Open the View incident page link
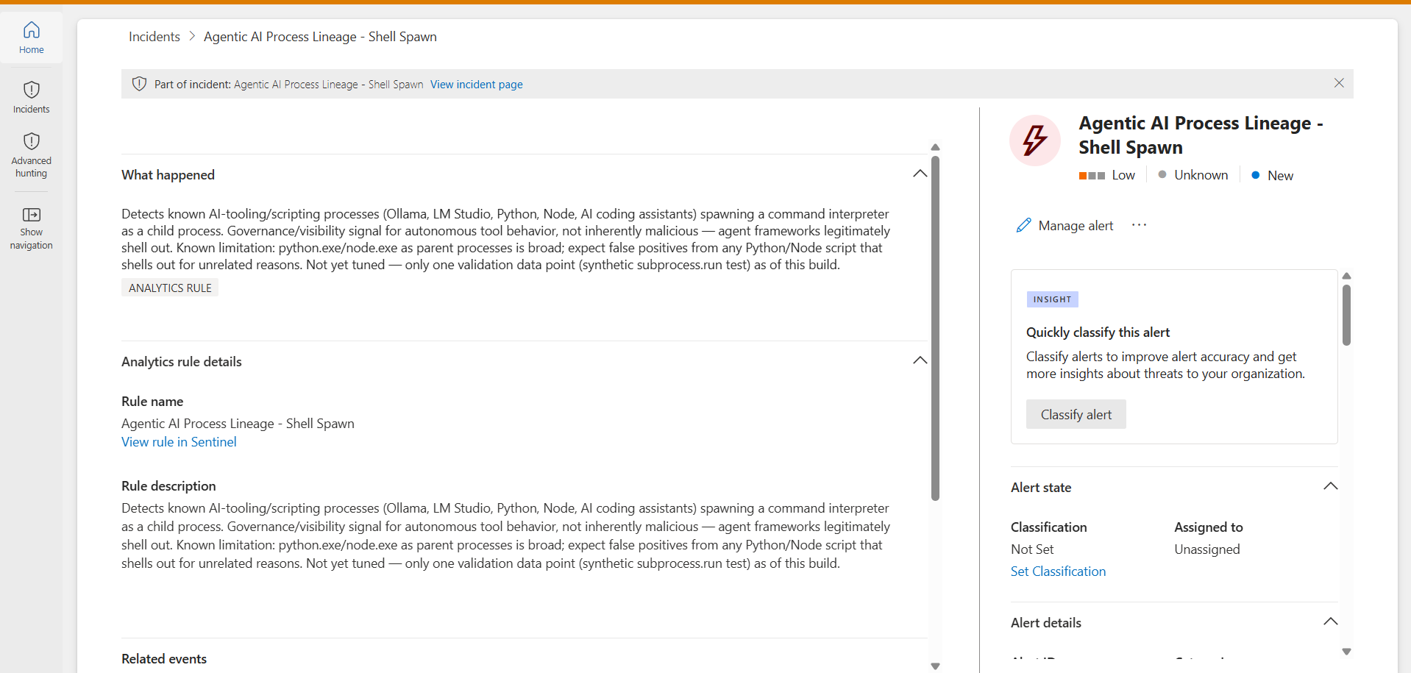This screenshot has width=1411, height=673. [477, 85]
